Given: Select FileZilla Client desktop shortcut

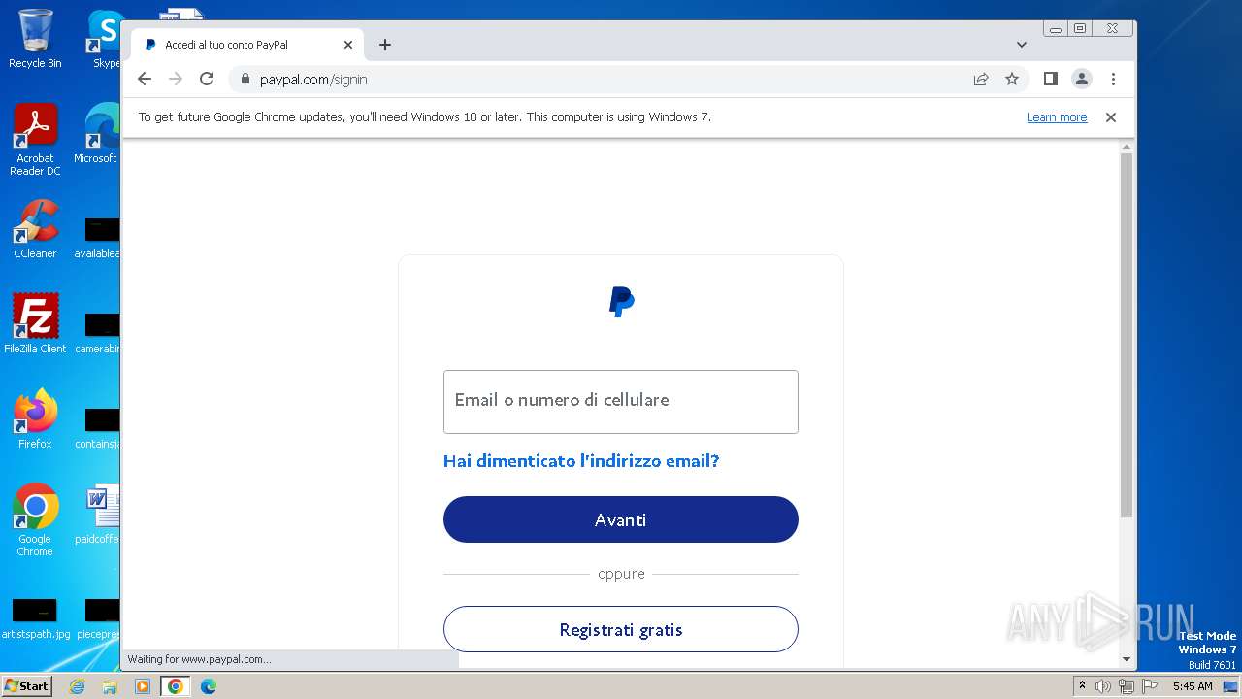Looking at the screenshot, I should coord(35,324).
